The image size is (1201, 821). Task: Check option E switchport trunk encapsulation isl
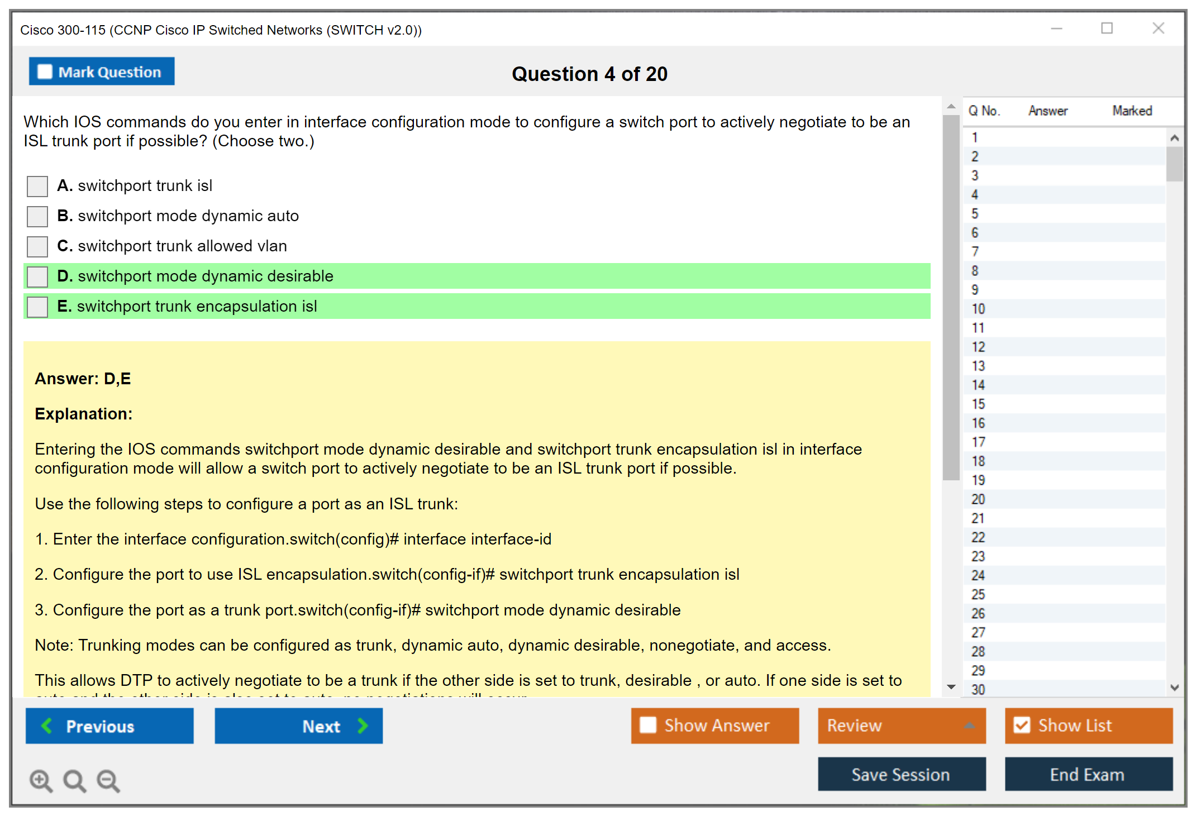tap(37, 307)
